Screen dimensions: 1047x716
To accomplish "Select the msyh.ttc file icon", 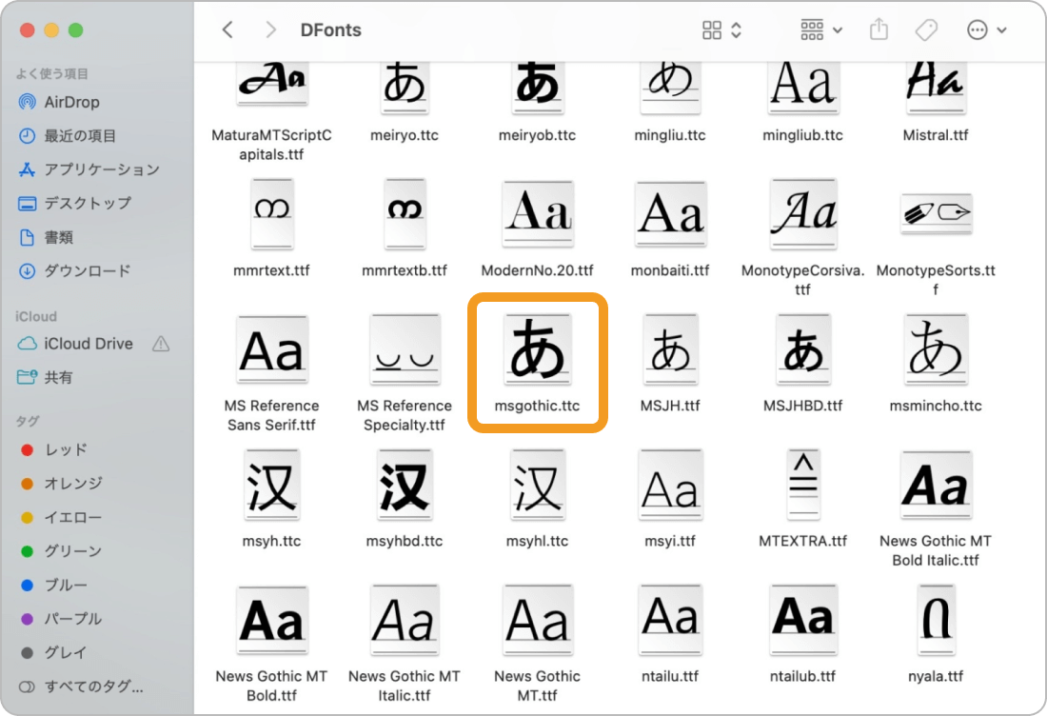I will pyautogui.click(x=272, y=485).
